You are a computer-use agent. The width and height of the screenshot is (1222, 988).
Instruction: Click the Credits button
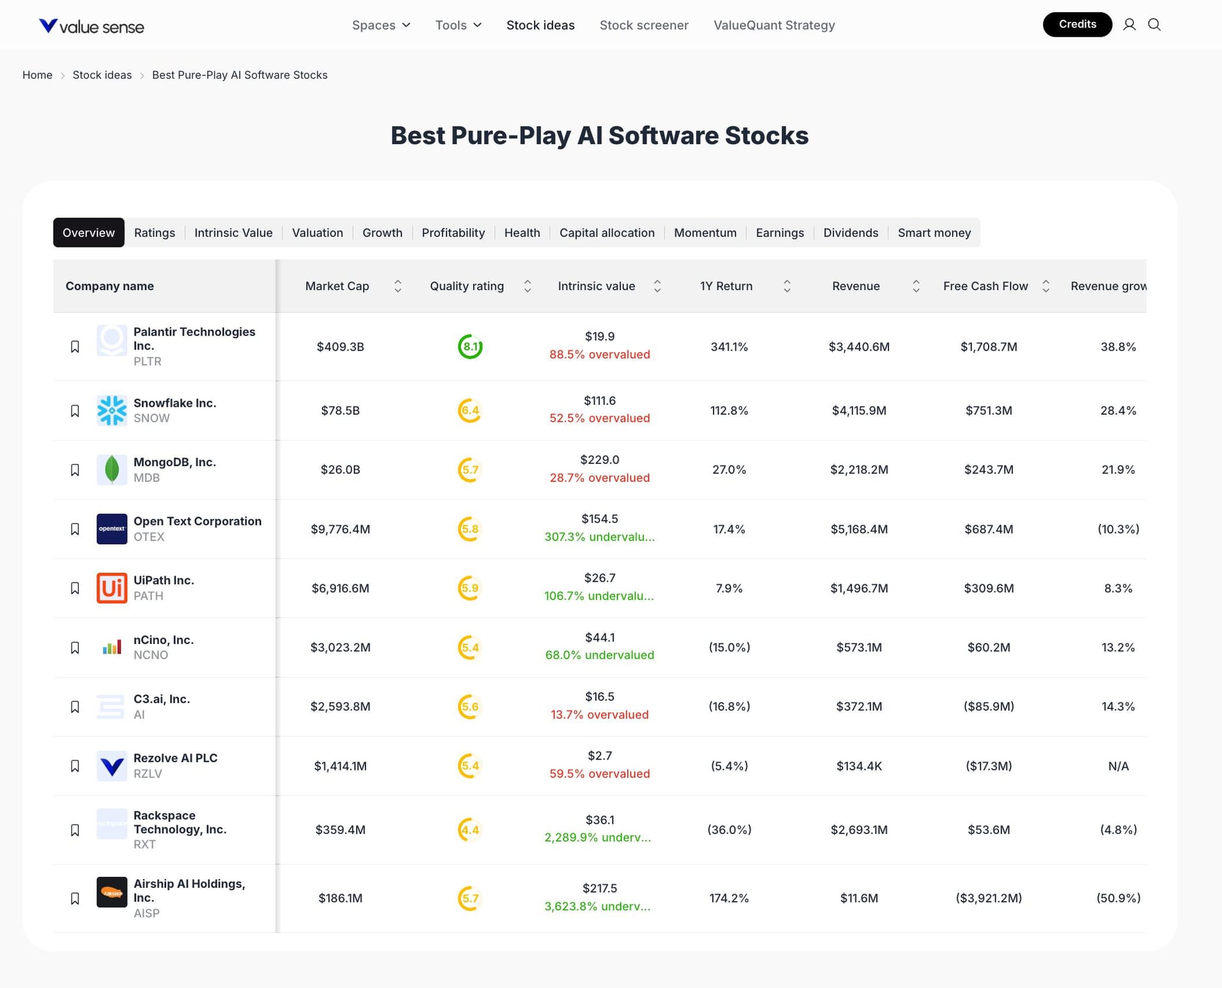coord(1077,24)
